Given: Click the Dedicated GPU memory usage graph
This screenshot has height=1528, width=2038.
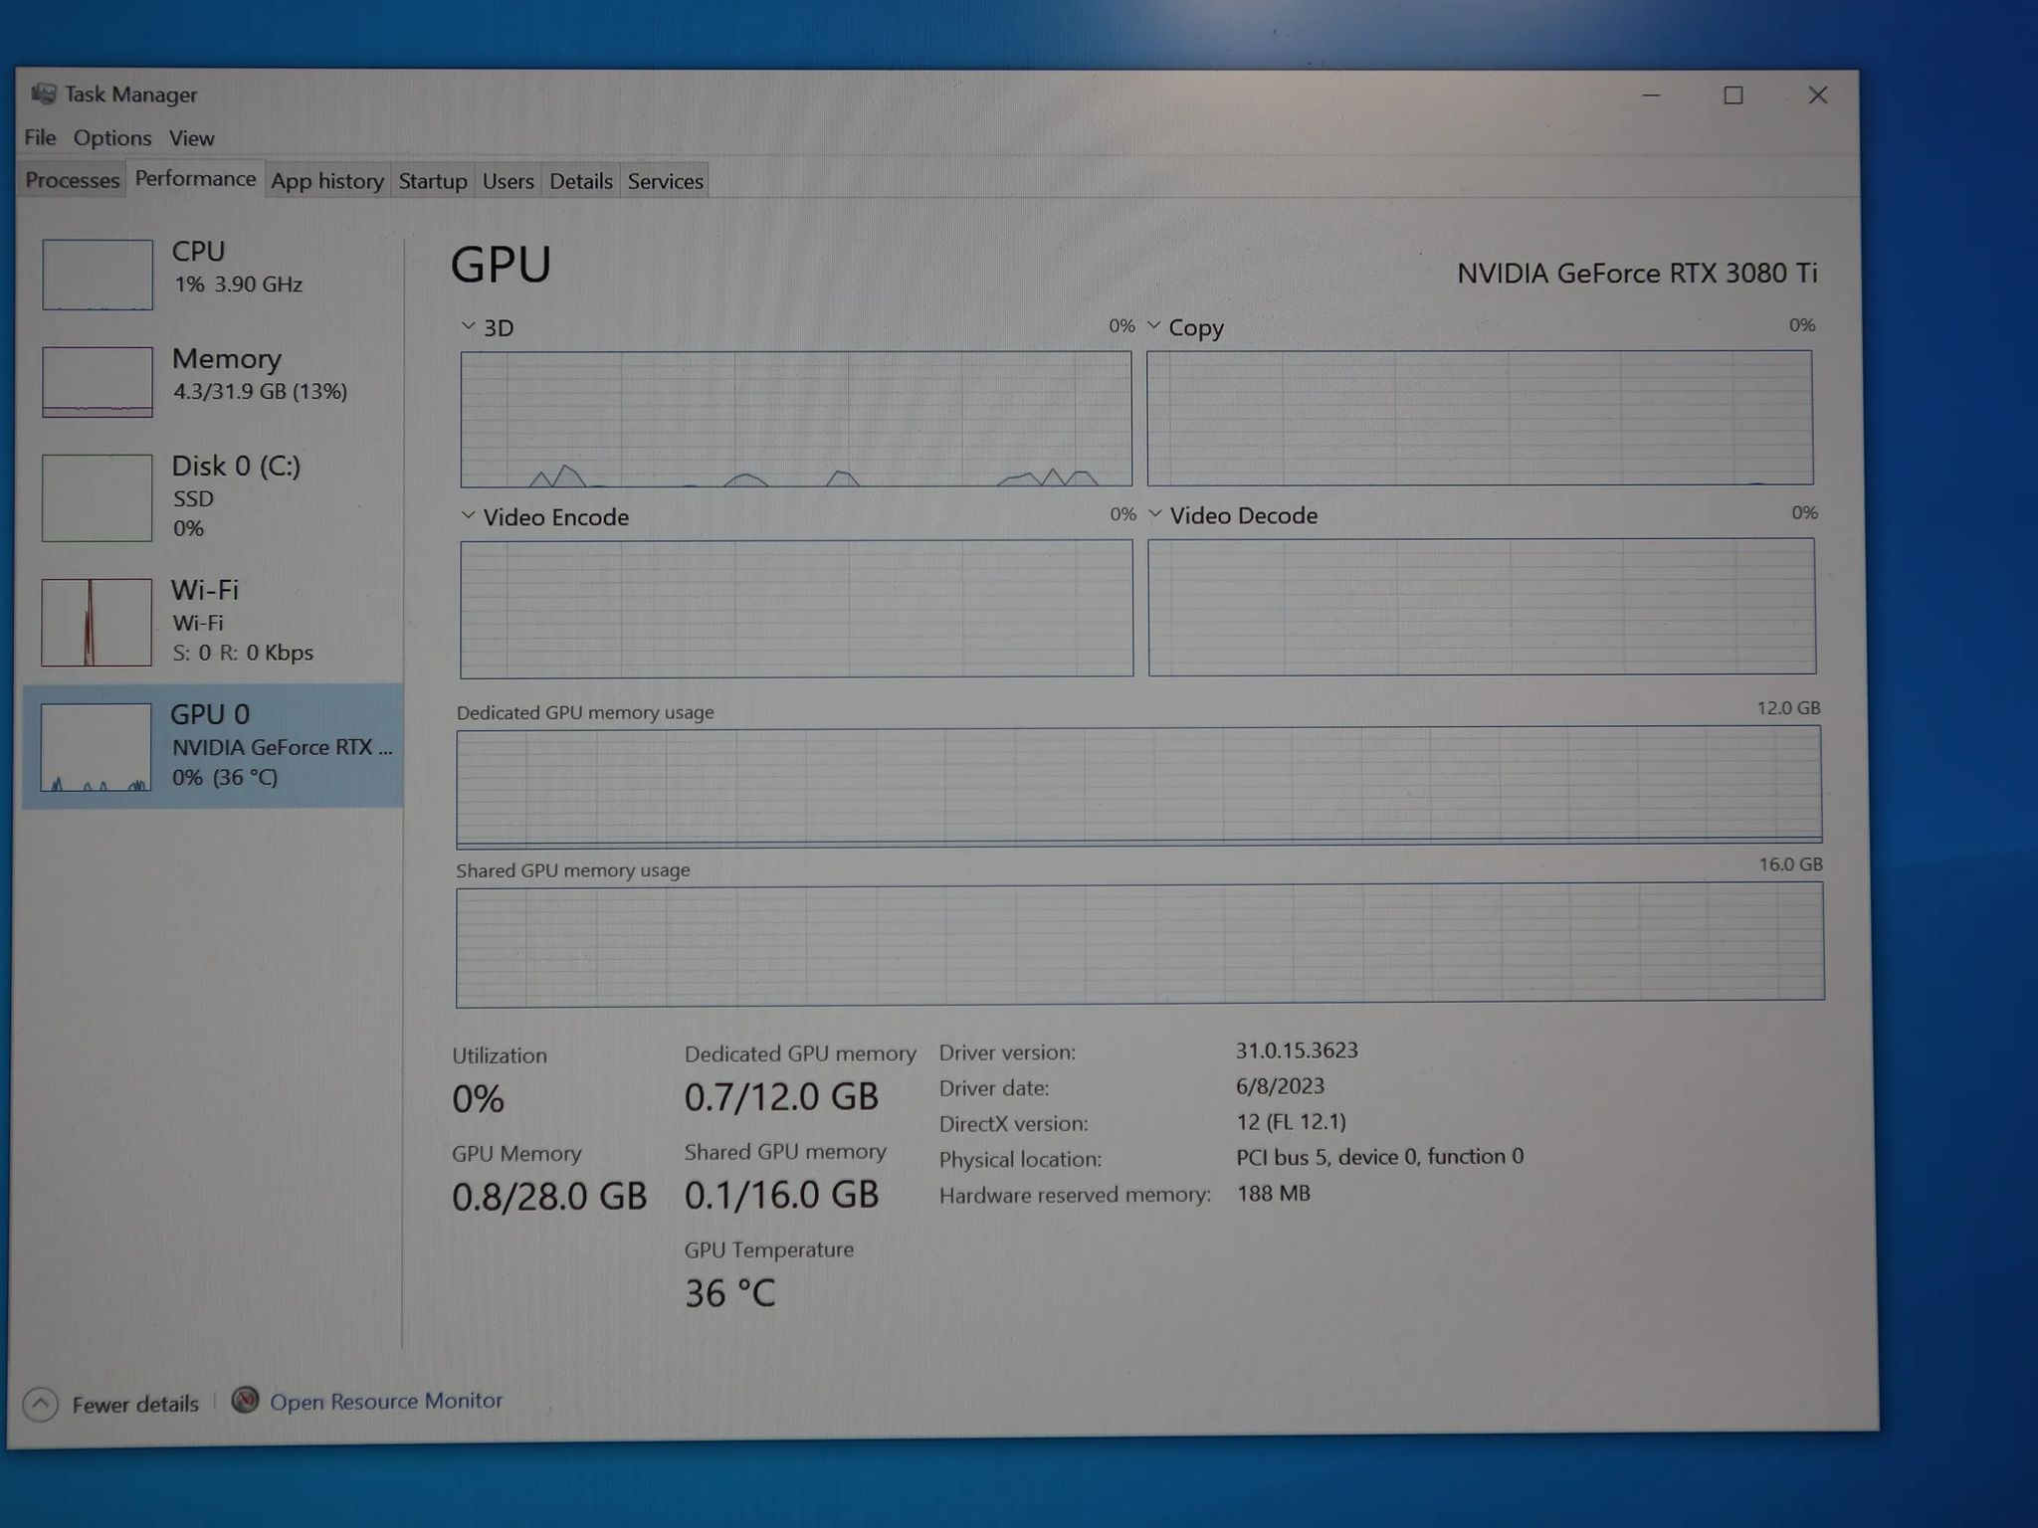Looking at the screenshot, I should coord(1139,786).
